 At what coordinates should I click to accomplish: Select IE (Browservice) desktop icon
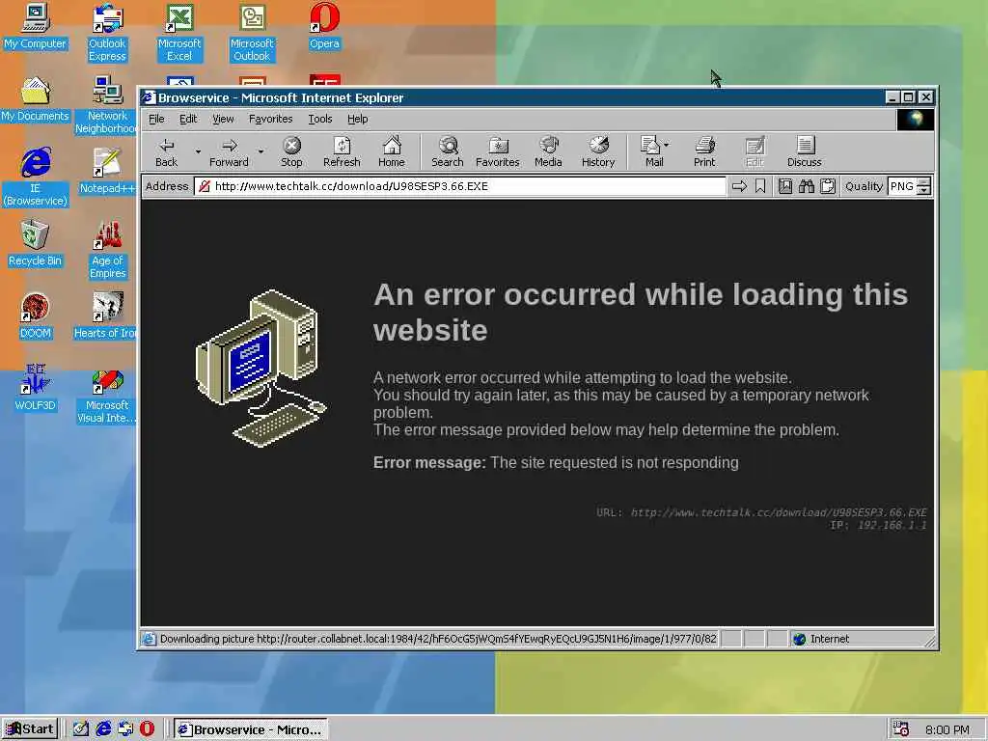coord(36,178)
